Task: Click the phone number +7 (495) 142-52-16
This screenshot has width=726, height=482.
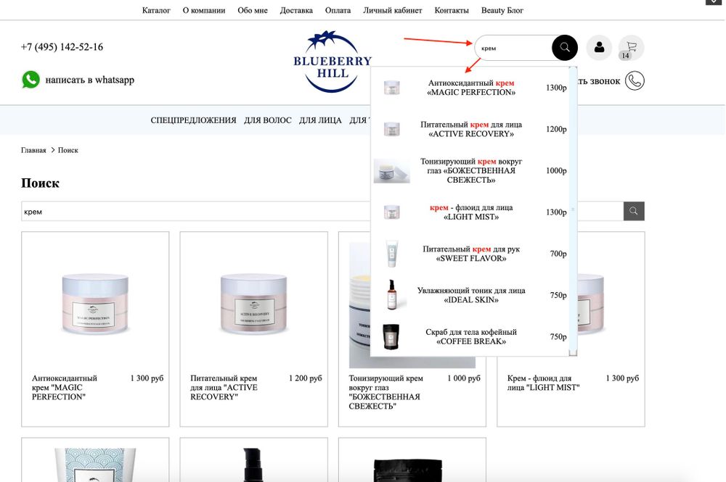Action: pyautogui.click(x=62, y=46)
